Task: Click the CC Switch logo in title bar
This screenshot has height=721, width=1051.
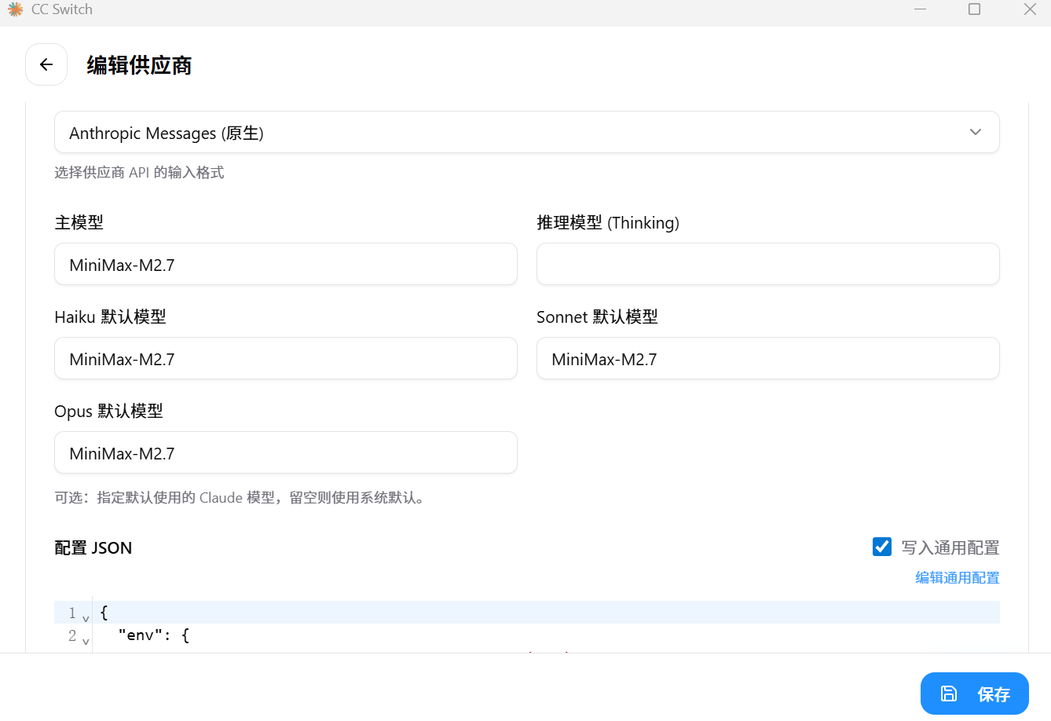Action: point(15,9)
